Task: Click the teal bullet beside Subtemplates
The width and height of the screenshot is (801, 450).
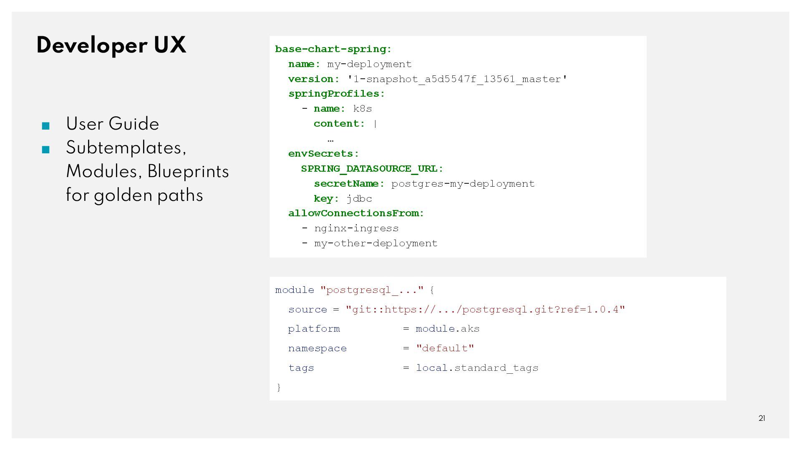Action: tap(46, 150)
